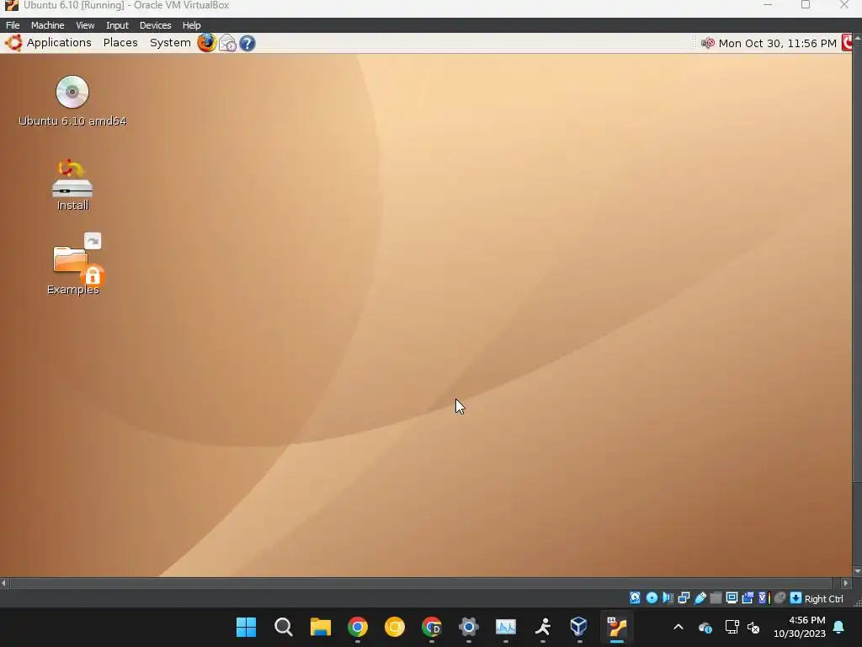Screen dimensions: 862x647
Task: Open the Places menu in Ubuntu panel
Action: click(120, 43)
